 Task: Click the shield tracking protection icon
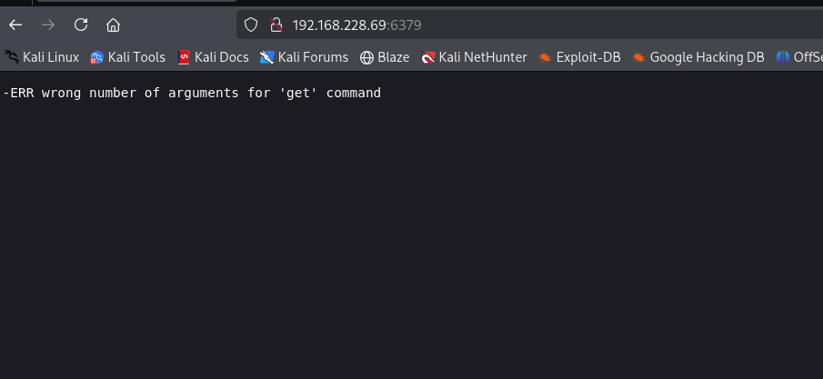click(x=251, y=25)
